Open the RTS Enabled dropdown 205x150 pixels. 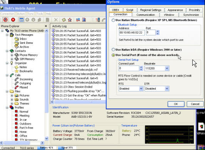141,88
